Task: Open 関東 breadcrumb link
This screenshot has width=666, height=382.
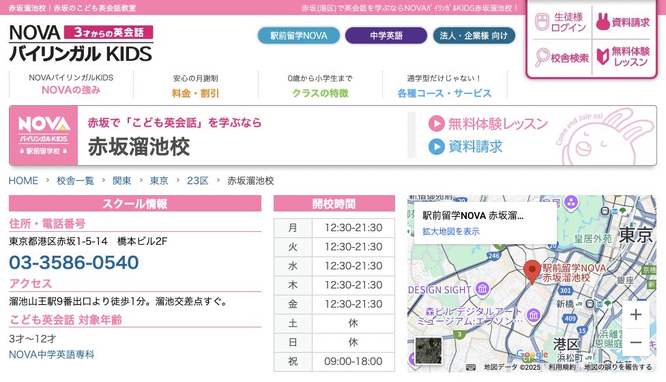Action: (122, 181)
